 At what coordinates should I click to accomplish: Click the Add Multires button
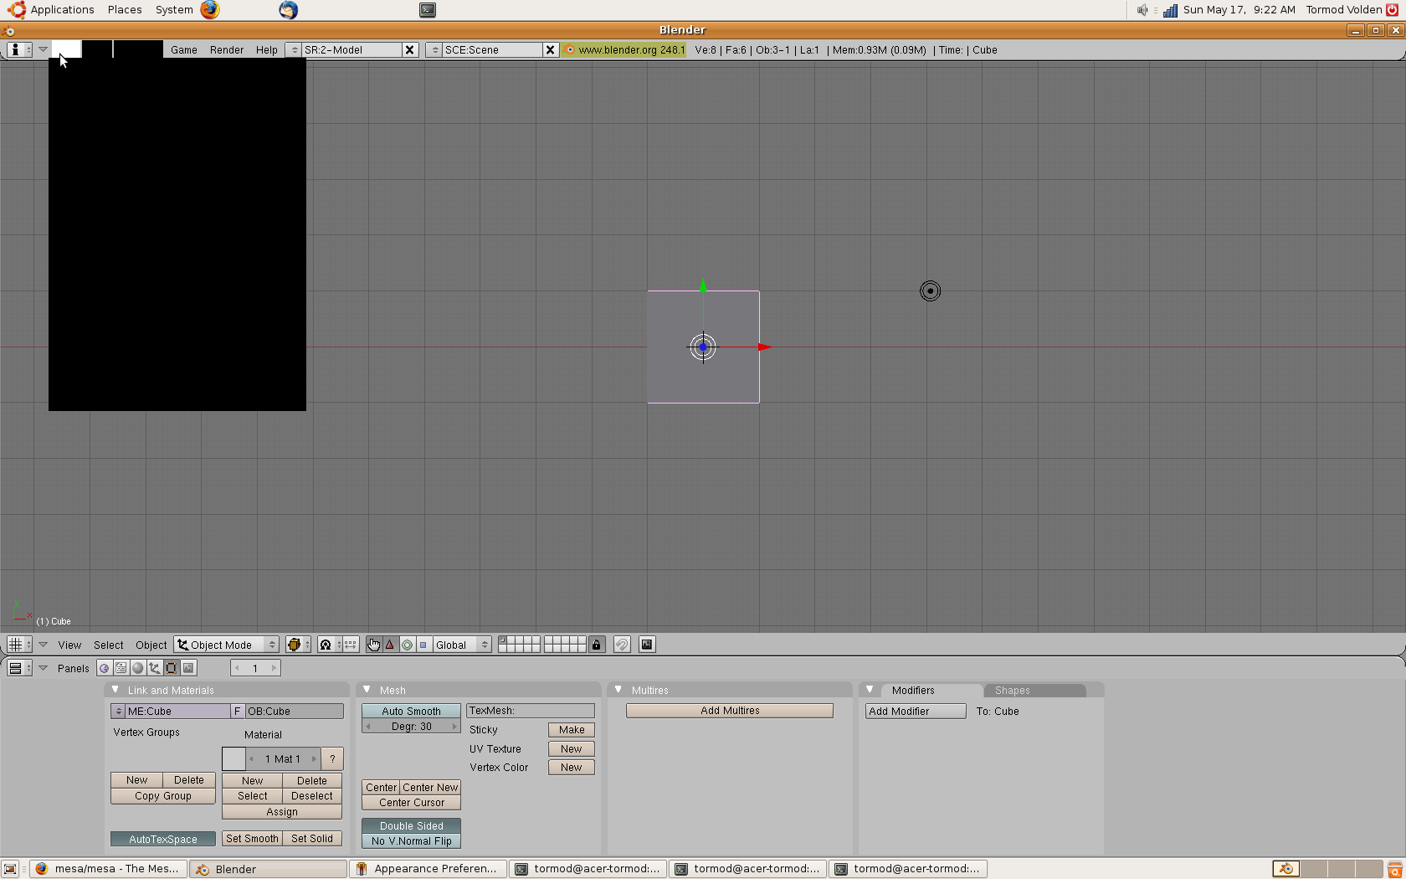(730, 711)
